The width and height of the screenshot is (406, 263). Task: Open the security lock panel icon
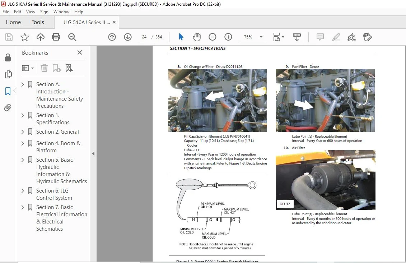(x=8, y=57)
